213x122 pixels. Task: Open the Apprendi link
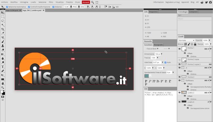click(185, 2)
